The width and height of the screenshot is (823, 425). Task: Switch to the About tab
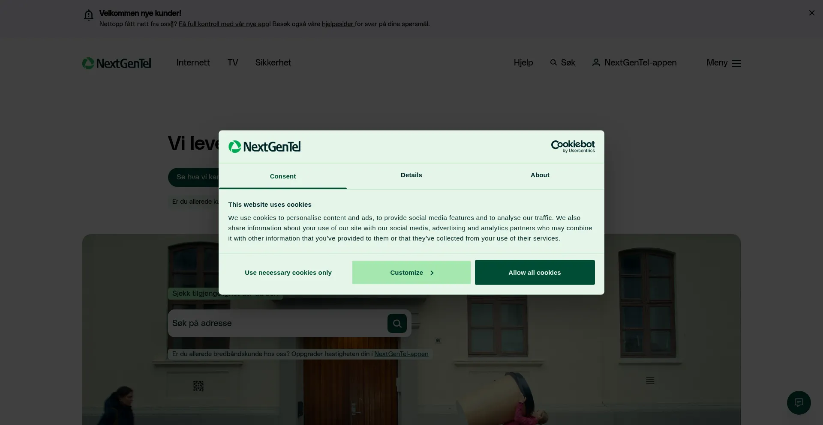pyautogui.click(x=540, y=175)
